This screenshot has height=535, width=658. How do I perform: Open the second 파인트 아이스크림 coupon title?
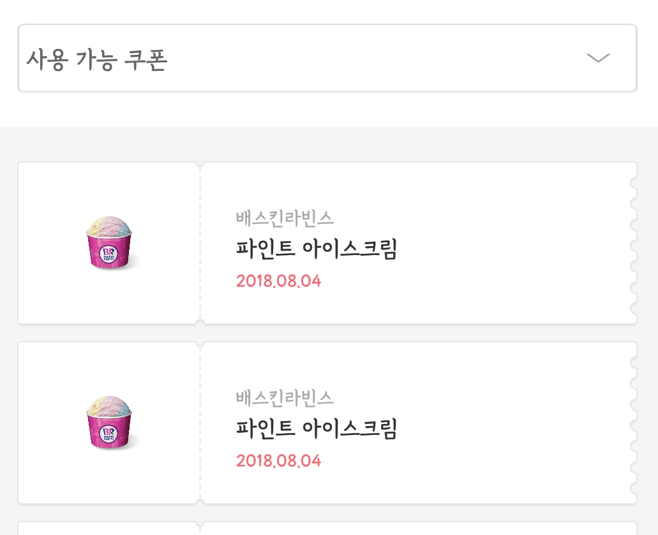(x=317, y=429)
